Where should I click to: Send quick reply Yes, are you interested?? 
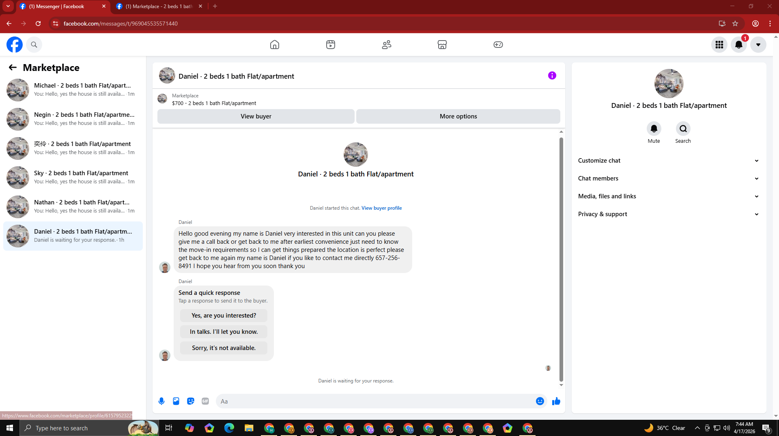(x=224, y=316)
